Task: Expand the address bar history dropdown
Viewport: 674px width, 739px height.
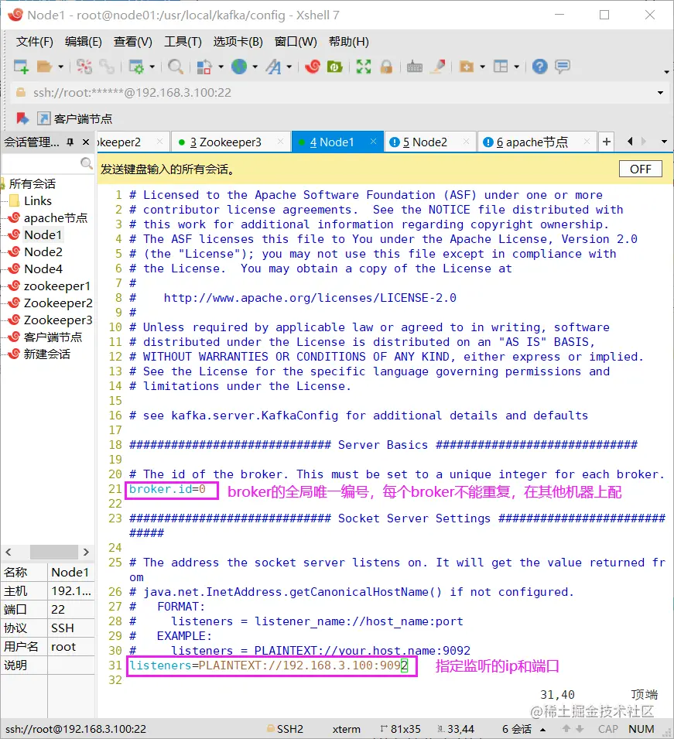Action: click(x=660, y=93)
